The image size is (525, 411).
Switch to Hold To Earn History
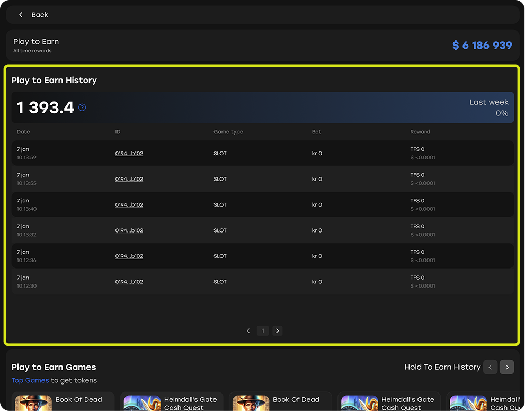click(x=442, y=367)
